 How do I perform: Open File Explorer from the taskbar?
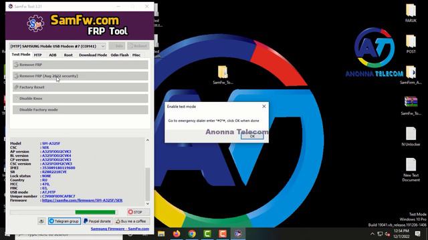(161, 234)
